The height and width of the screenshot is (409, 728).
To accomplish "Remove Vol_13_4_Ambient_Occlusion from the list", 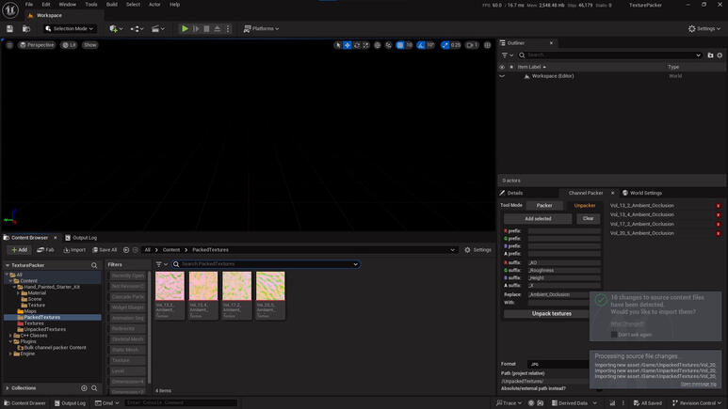I will tap(719, 215).
